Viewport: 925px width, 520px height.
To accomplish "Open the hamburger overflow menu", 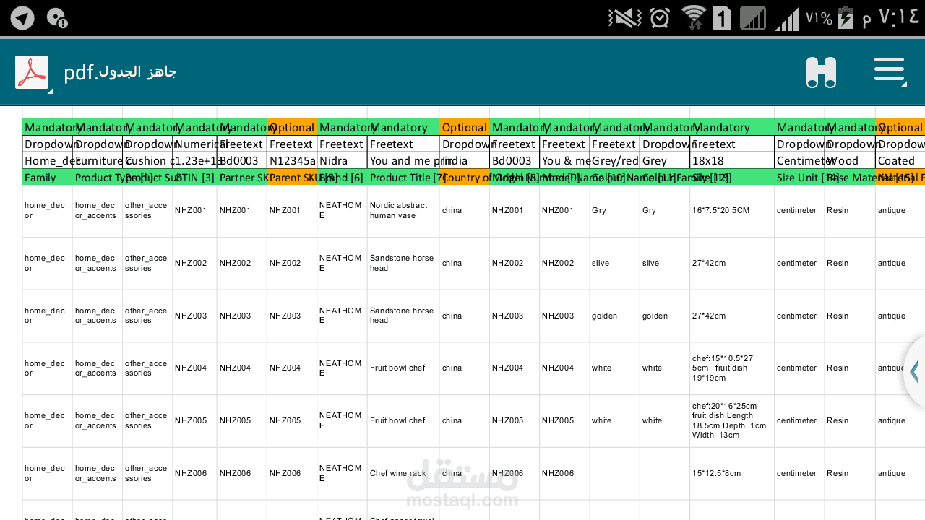I will (889, 70).
